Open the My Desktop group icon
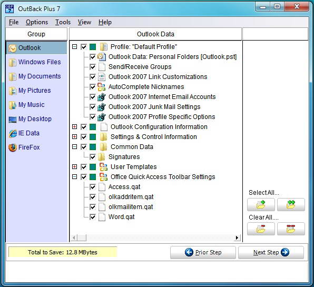This screenshot has height=287, width=314. tap(13, 120)
